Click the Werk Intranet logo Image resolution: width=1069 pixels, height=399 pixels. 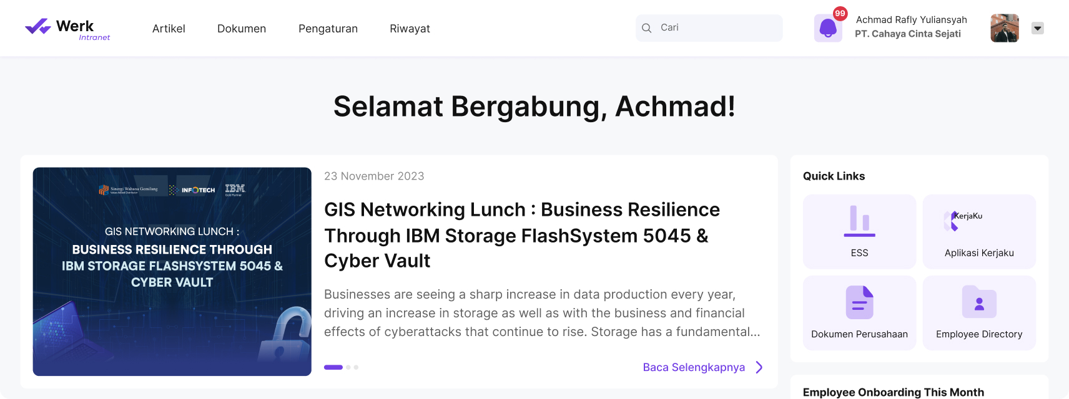coord(67,29)
